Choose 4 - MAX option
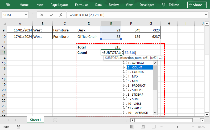This screenshot has width=210, height=130. coord(138,76)
